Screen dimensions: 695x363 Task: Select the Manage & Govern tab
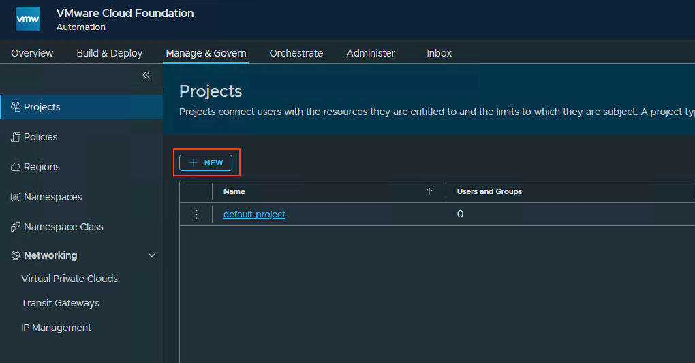click(x=206, y=53)
